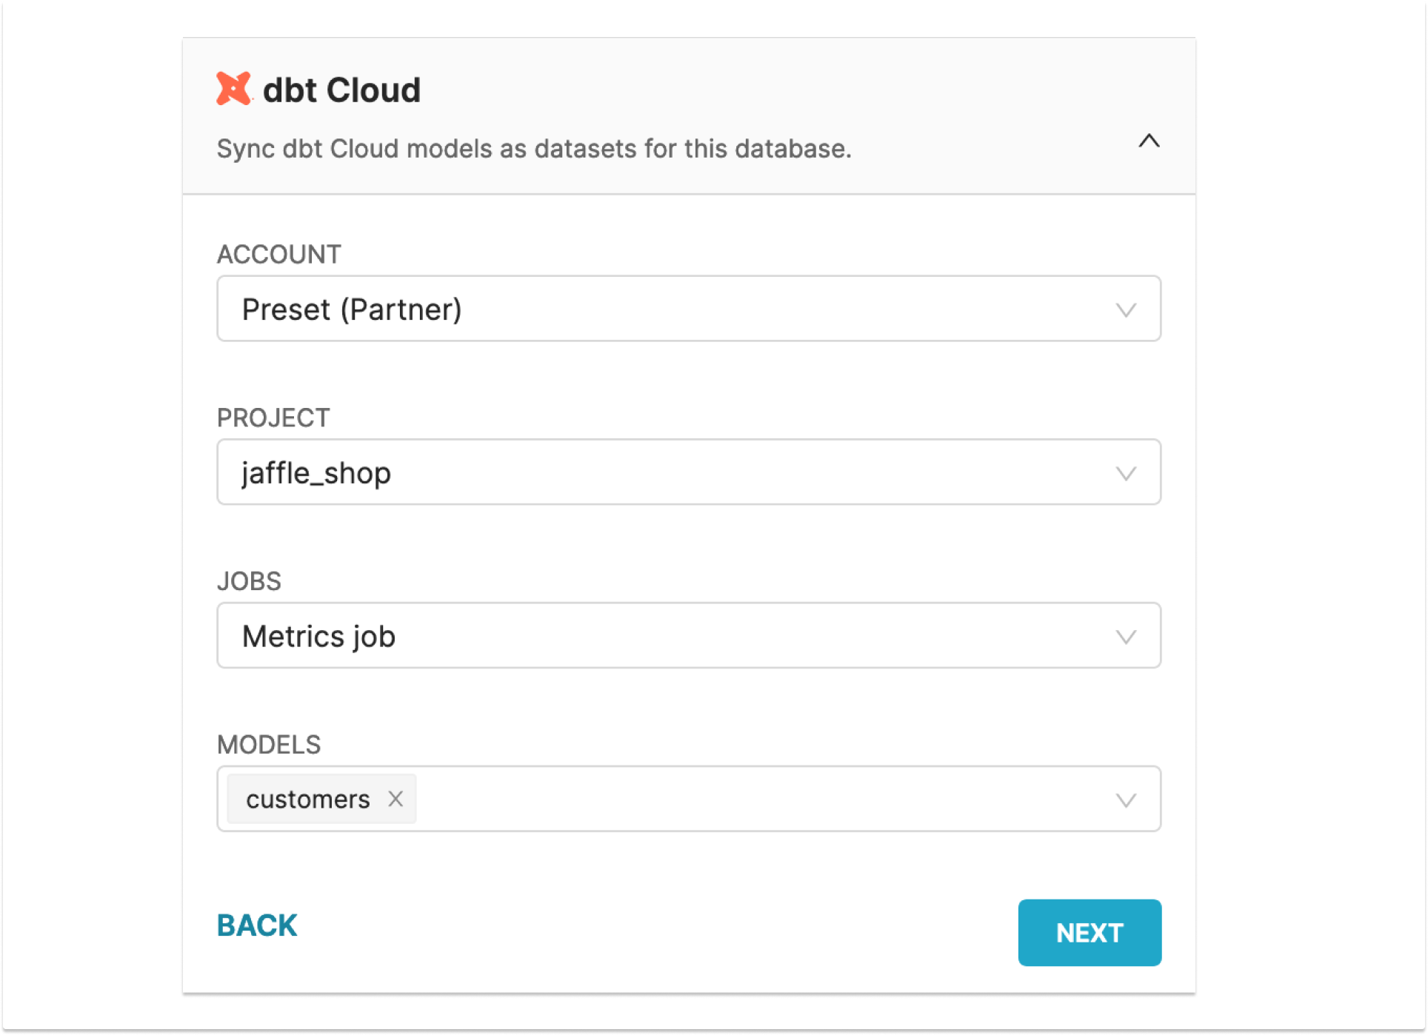Click the NEXT button
The height and width of the screenshot is (1035, 1428).
click(1089, 933)
